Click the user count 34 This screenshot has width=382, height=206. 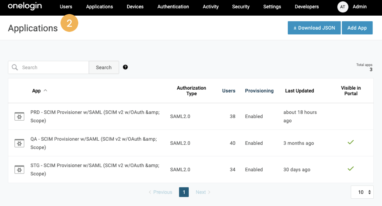click(233, 170)
